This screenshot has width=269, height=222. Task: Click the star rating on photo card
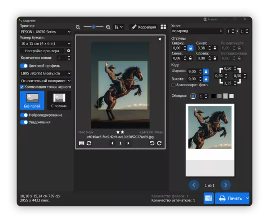[x=120, y=132]
